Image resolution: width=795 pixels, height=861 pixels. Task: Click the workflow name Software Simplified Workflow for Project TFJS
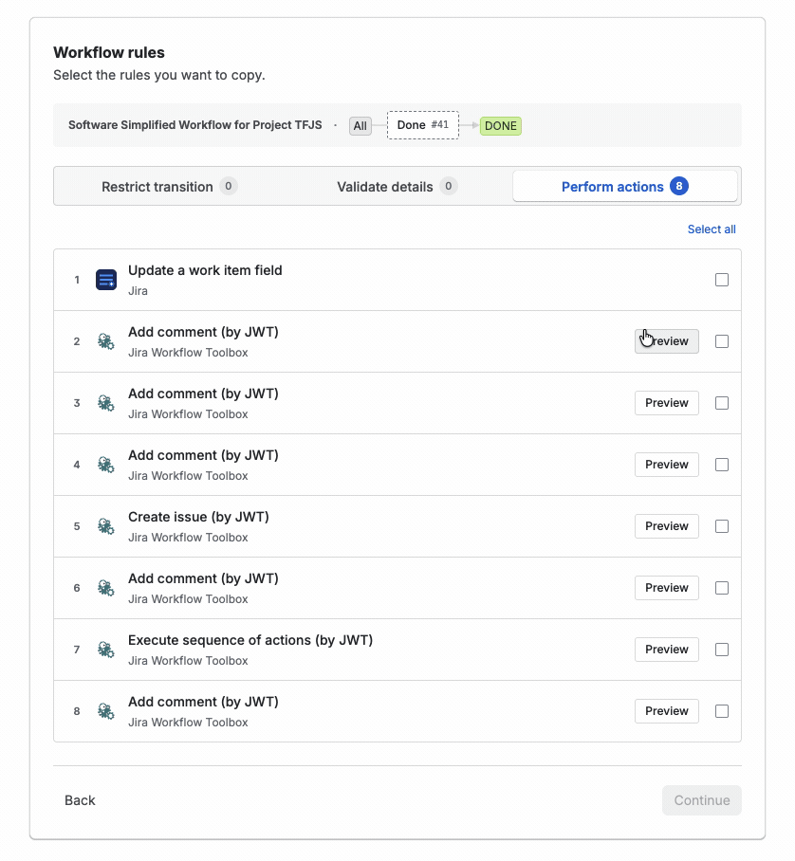(195, 125)
